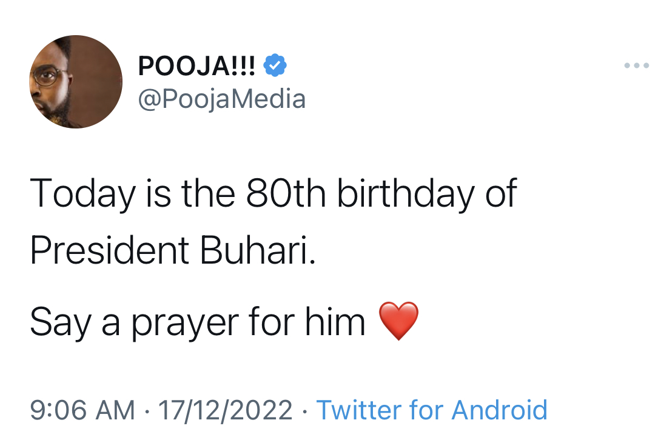Open POOJA's round profile avatar
Viewport: 661px width, 440px height.
[75, 81]
